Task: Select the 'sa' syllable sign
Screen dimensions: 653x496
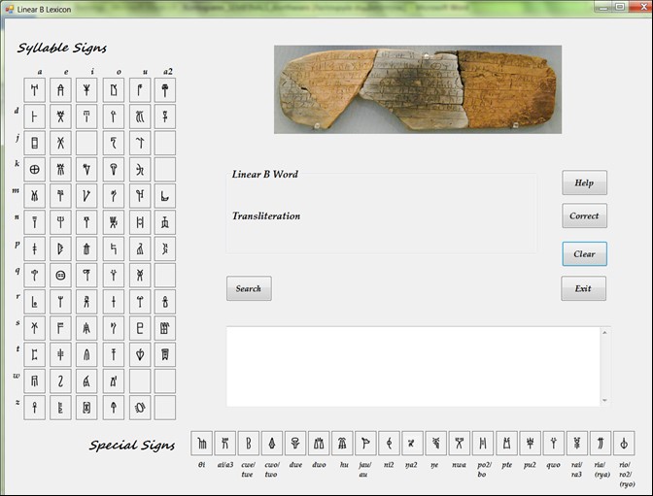Action: (x=35, y=328)
